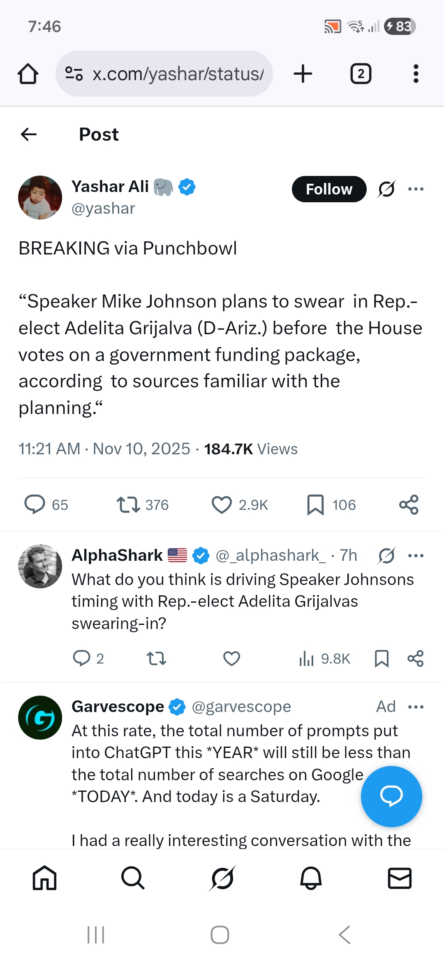Viewport: 444px width, 962px height.
Task: Open Garvescope profile avatar
Action: tap(40, 717)
